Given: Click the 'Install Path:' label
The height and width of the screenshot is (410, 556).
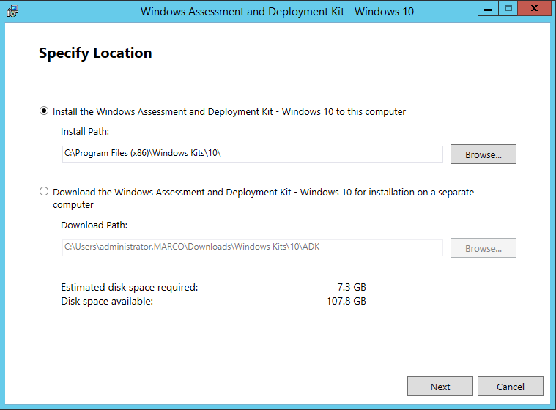Looking at the screenshot, I should [85, 132].
